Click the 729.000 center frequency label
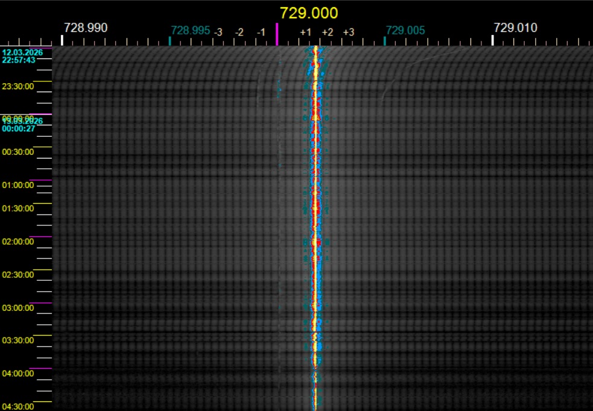 [x=308, y=13]
